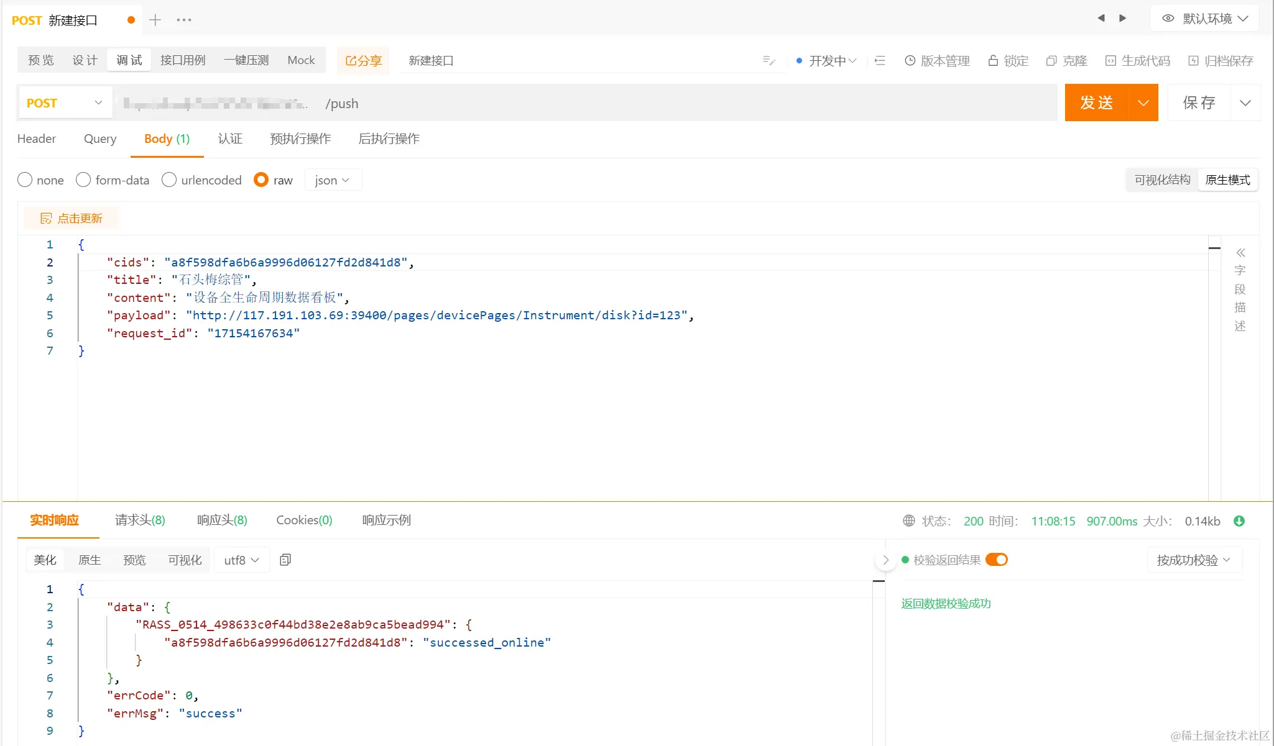Collapse the field description panel arrows
This screenshot has height=746, width=1274.
[1240, 252]
